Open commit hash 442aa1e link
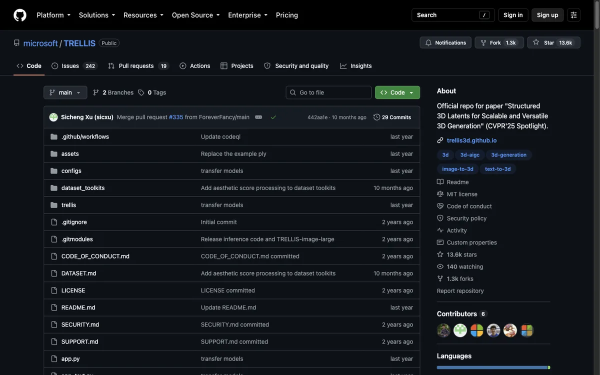The height and width of the screenshot is (375, 600). pos(317,117)
